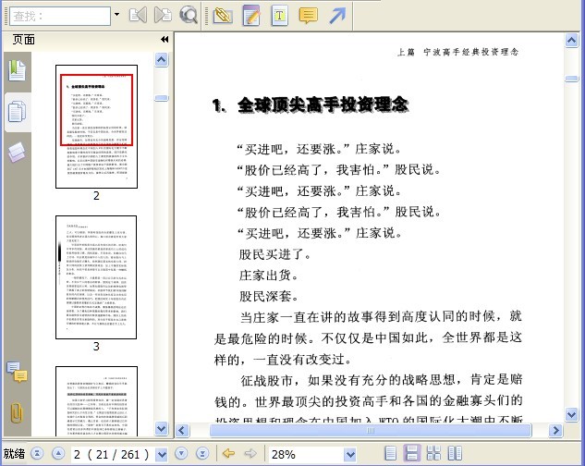Open the bookmarks panel icon
Screen dimensions: 585x466
point(17,70)
